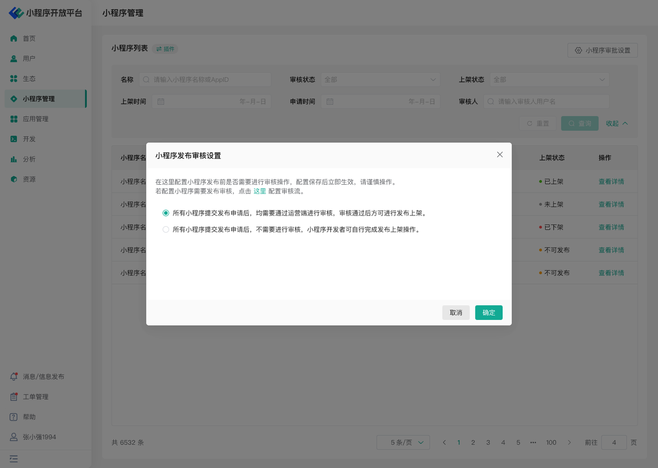Click the 开发 terminal icon in the sidebar

(x=14, y=139)
